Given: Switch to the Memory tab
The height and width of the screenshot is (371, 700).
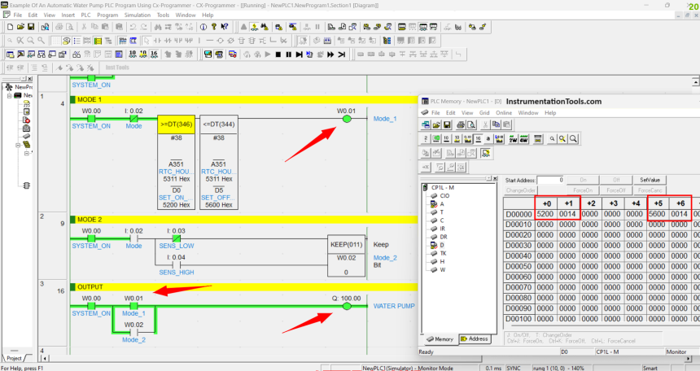Looking at the screenshot, I should [440, 338].
